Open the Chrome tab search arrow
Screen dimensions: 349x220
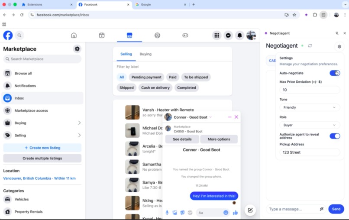tap(345, 4)
